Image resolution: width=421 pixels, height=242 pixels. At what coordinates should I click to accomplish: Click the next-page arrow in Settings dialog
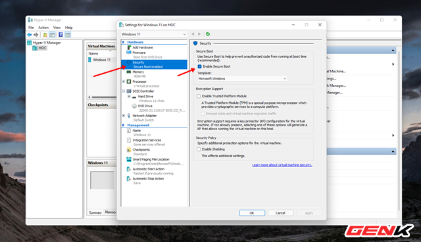199,34
